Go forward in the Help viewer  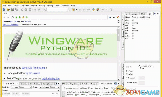[x=8, y=17]
